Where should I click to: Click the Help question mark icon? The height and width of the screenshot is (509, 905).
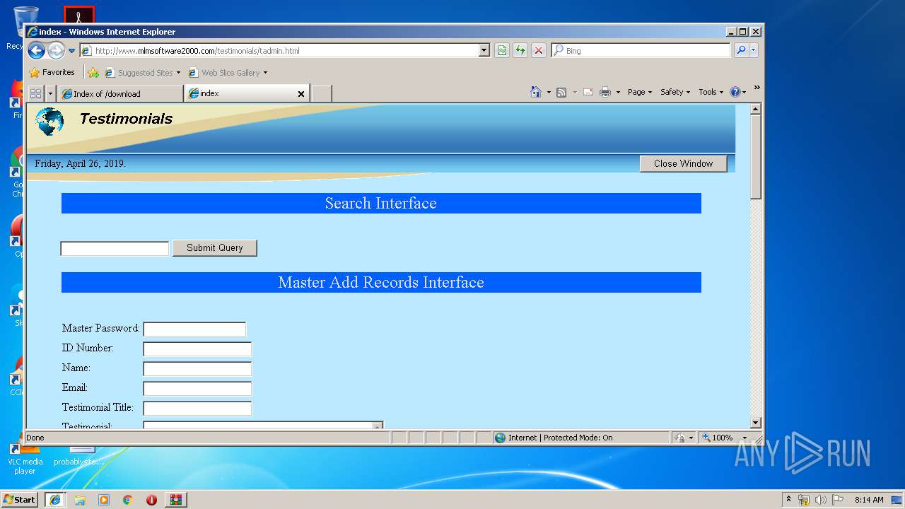pos(735,92)
